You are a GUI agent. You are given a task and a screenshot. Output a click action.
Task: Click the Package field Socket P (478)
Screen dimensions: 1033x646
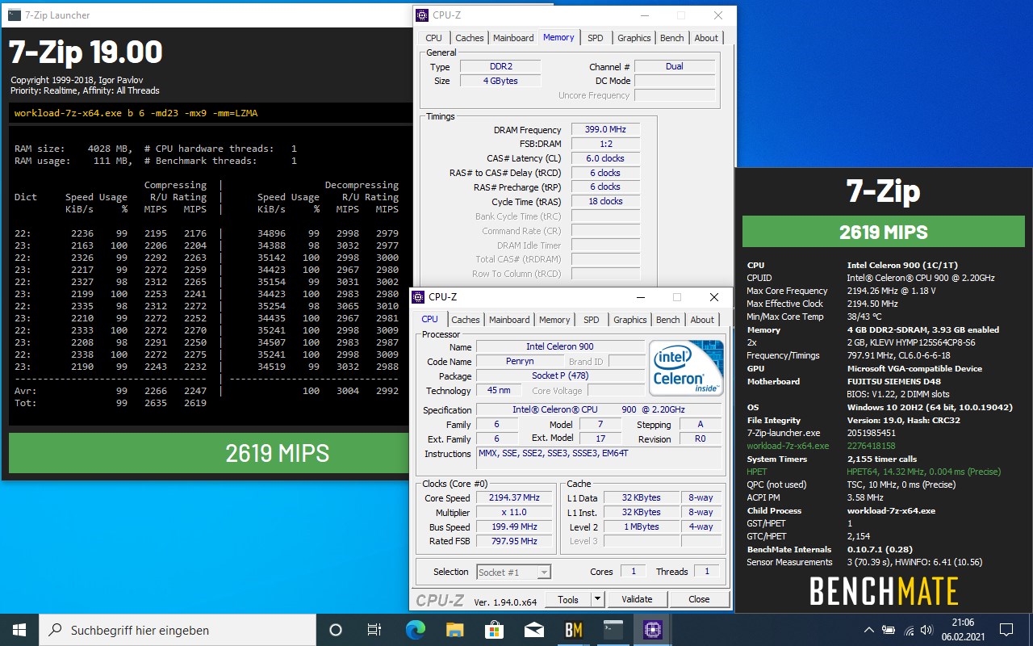click(560, 375)
